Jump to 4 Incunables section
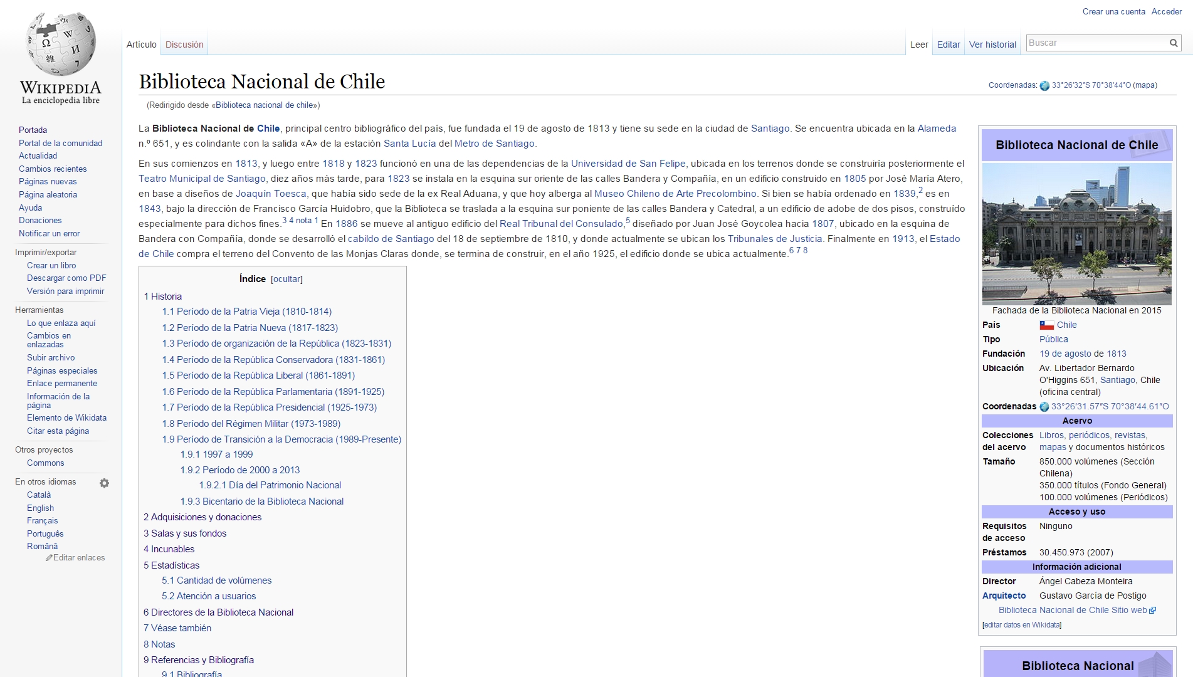 (169, 549)
